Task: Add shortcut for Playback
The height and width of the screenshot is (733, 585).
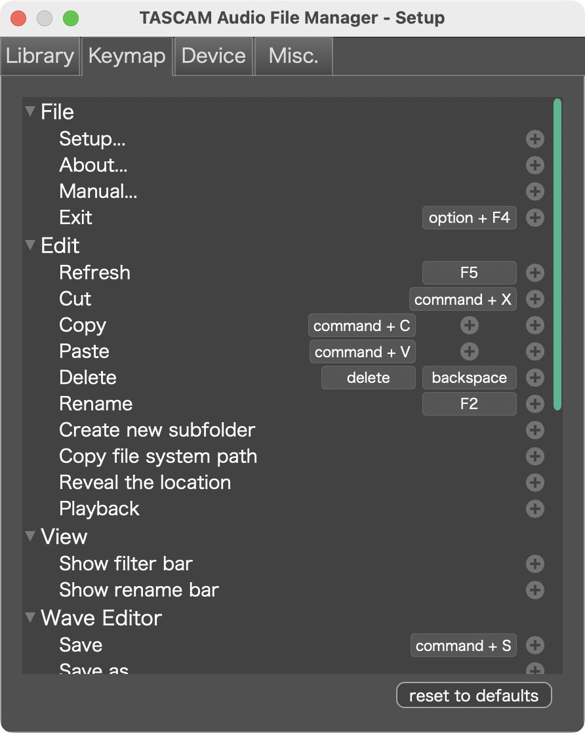Action: click(535, 509)
